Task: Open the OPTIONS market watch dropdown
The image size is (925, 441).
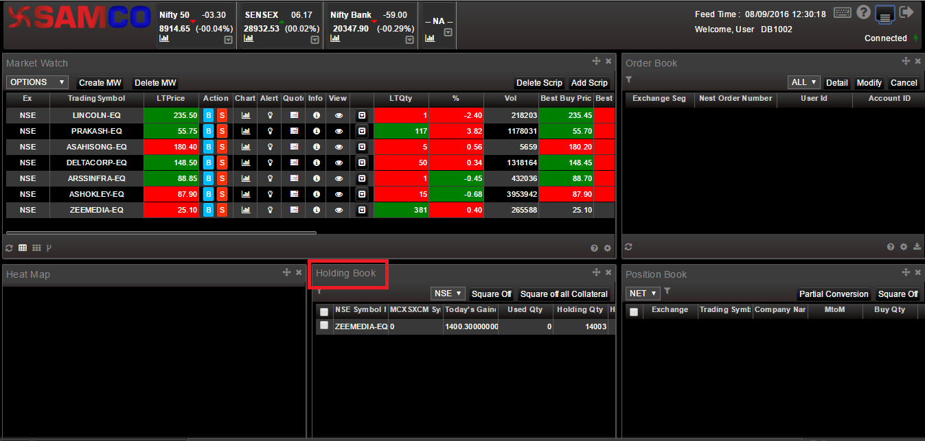Action: click(x=37, y=82)
